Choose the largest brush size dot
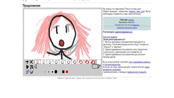This screenshot has width=174, height=98. (56, 72)
